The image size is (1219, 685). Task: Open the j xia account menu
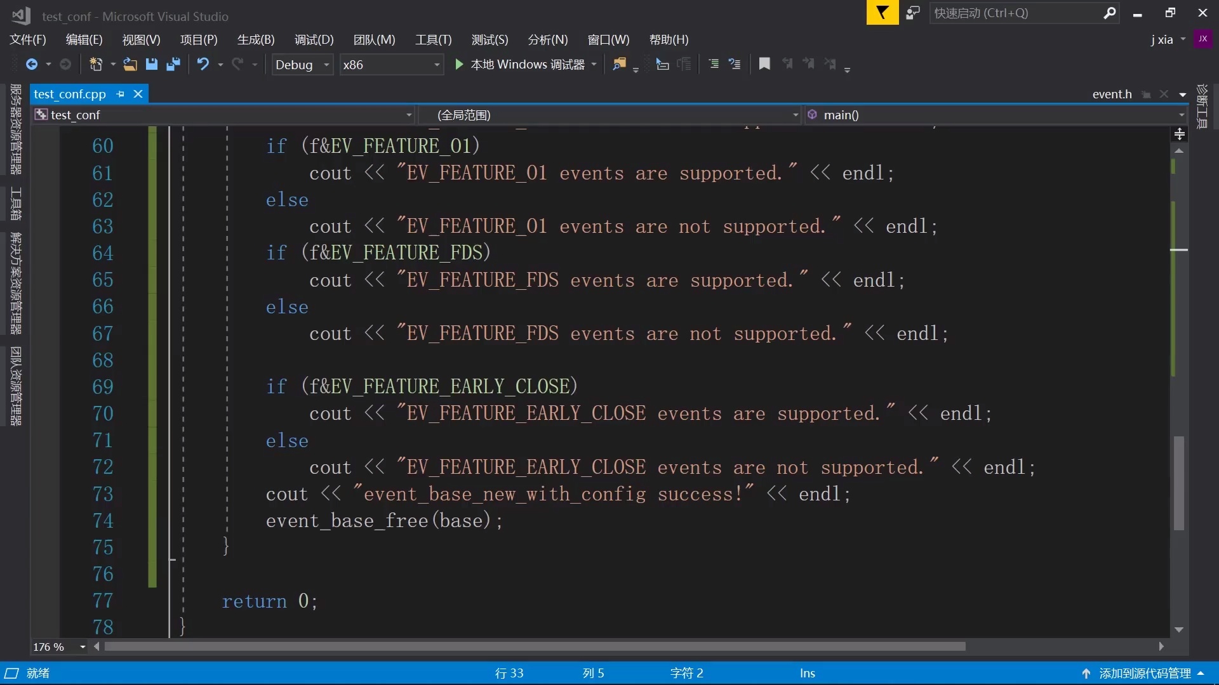[1168, 39]
